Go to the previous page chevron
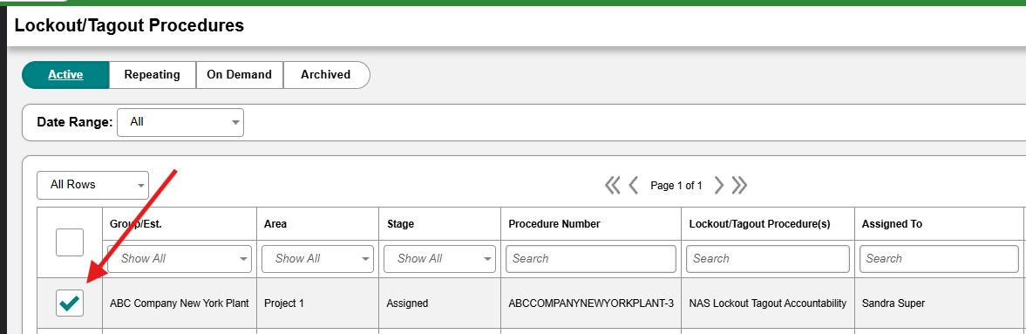1026x334 pixels. point(634,186)
